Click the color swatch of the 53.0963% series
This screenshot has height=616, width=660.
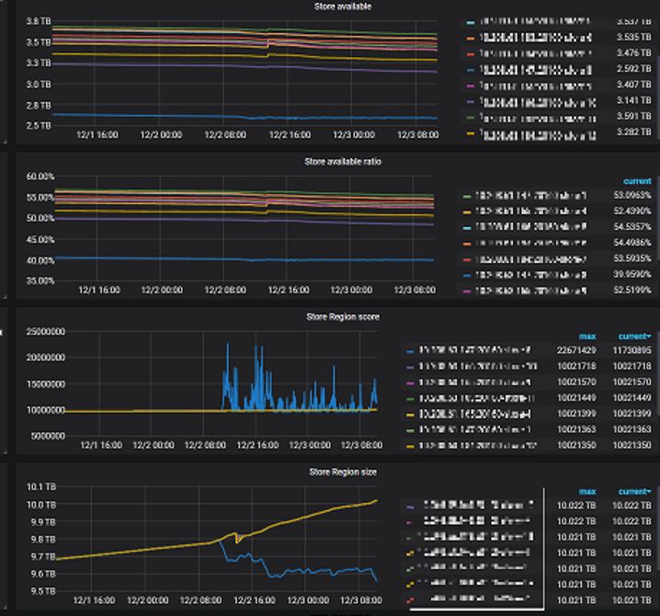466,196
